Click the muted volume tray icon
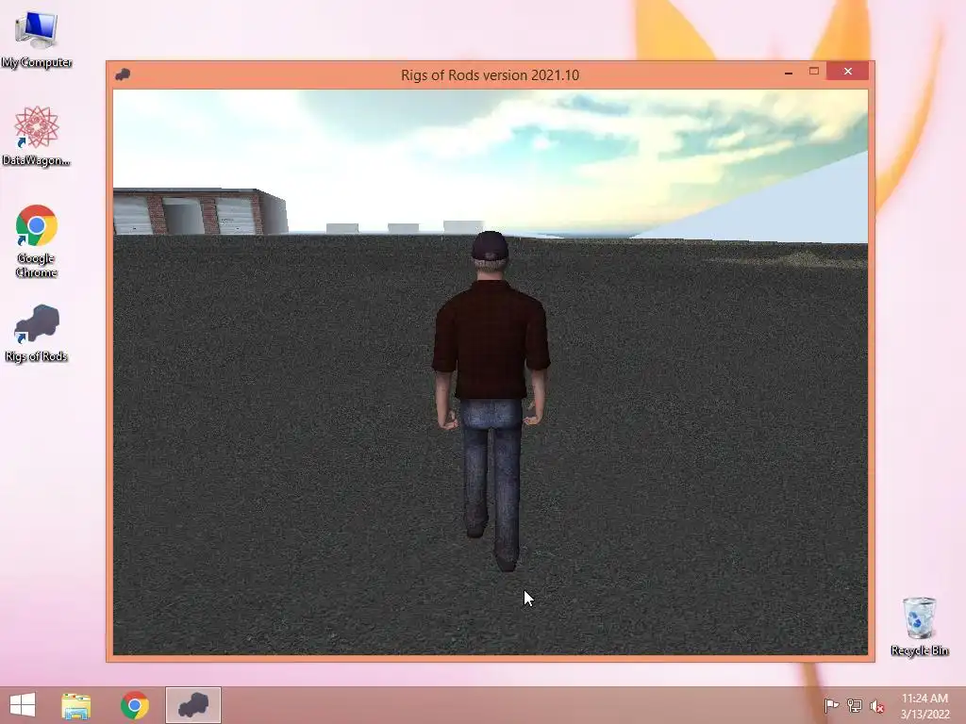 [876, 706]
